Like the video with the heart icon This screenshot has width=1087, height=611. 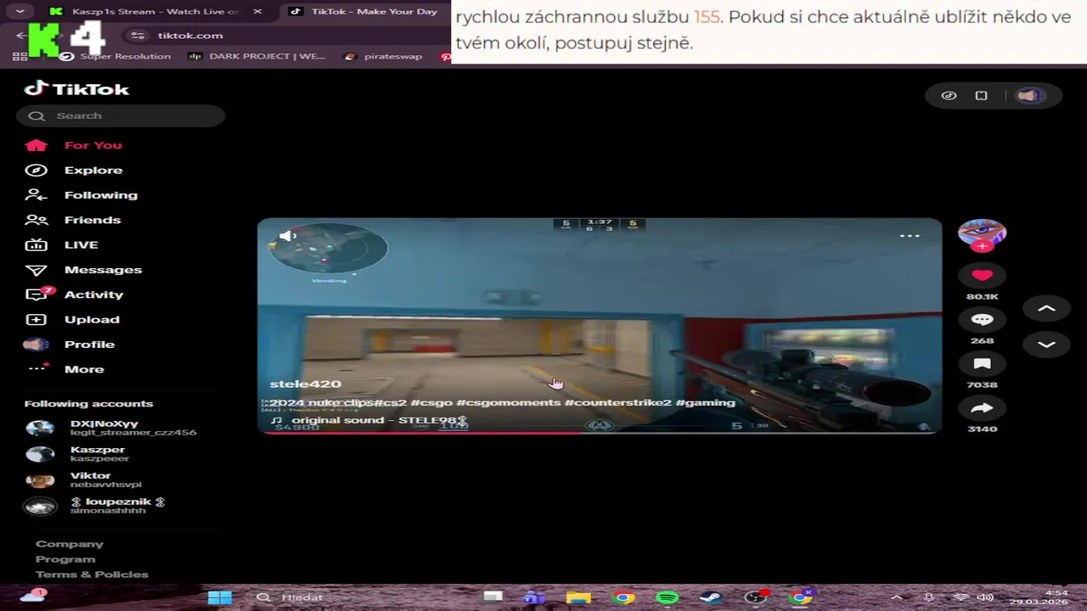coord(982,275)
